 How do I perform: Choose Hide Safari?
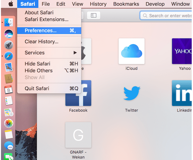tap(49, 64)
